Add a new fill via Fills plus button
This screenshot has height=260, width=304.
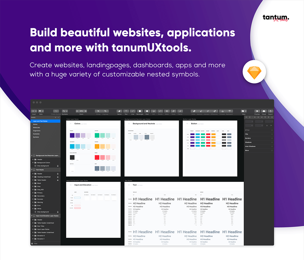click(272, 134)
